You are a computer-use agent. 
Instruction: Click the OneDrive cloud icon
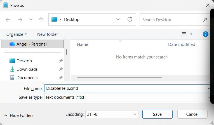click(x=12, y=44)
